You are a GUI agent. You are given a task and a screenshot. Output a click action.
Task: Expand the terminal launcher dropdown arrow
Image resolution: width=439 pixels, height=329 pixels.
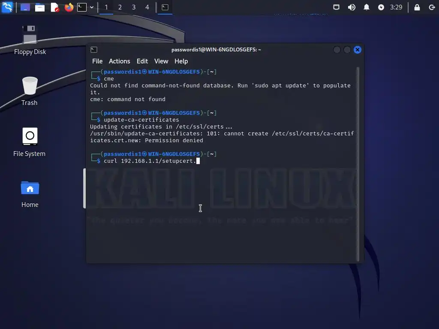pyautogui.click(x=92, y=7)
